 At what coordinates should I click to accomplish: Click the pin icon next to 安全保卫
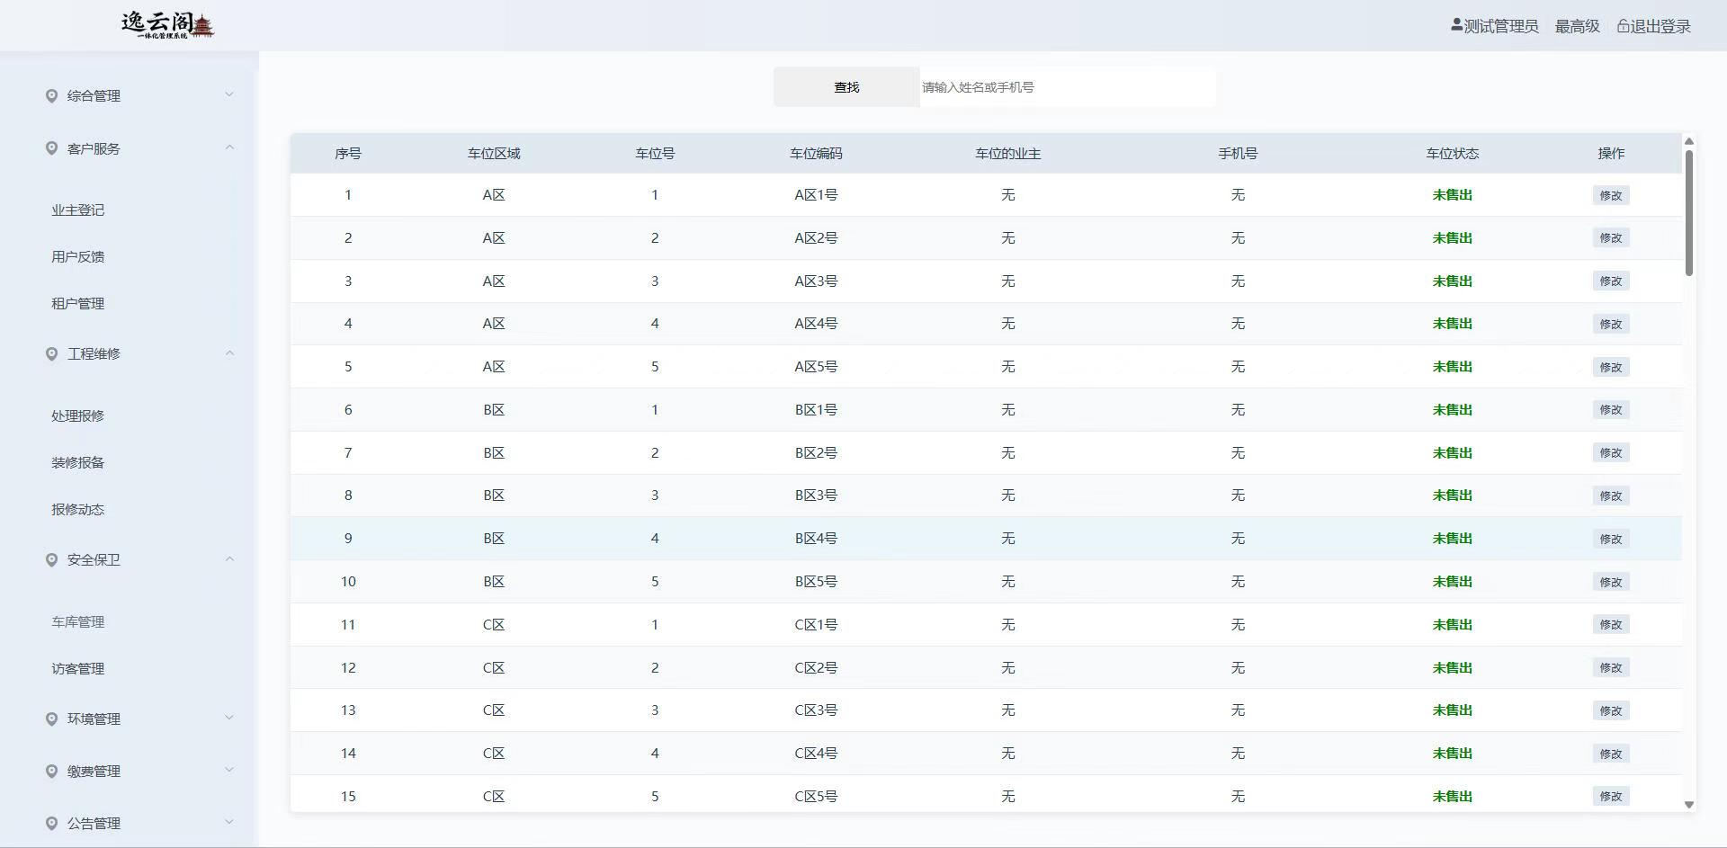[51, 560]
